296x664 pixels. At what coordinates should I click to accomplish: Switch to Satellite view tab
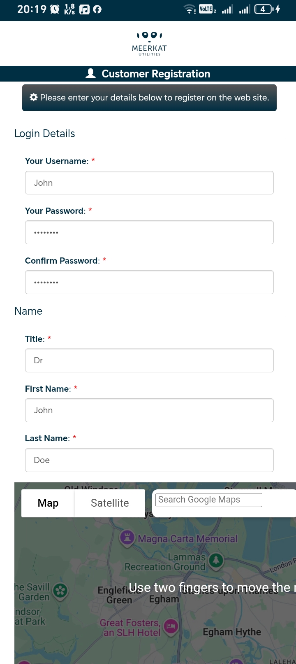[110, 503]
